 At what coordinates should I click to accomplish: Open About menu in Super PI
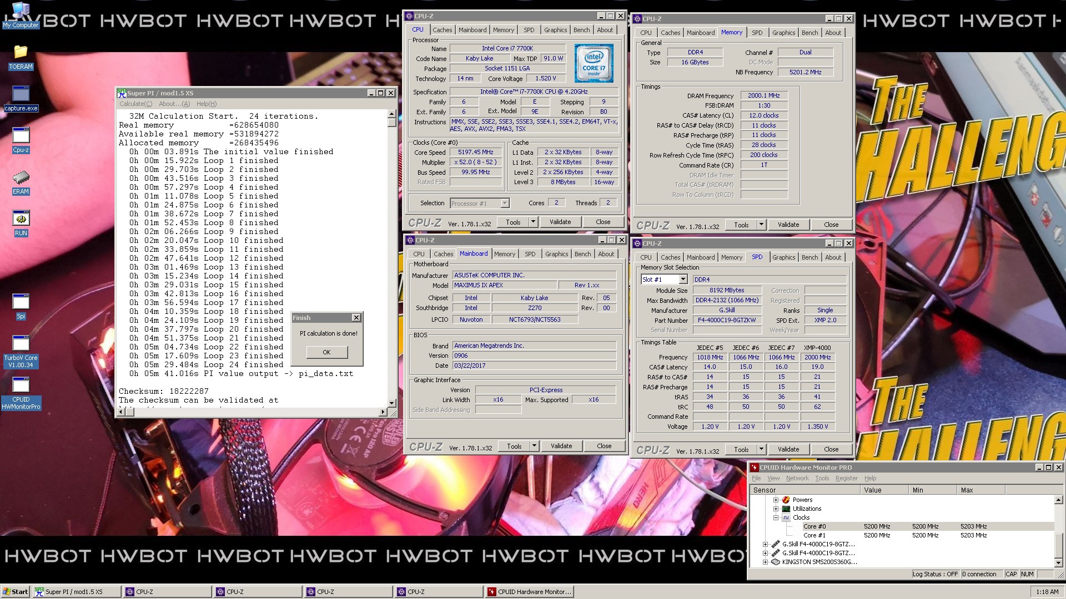click(174, 104)
